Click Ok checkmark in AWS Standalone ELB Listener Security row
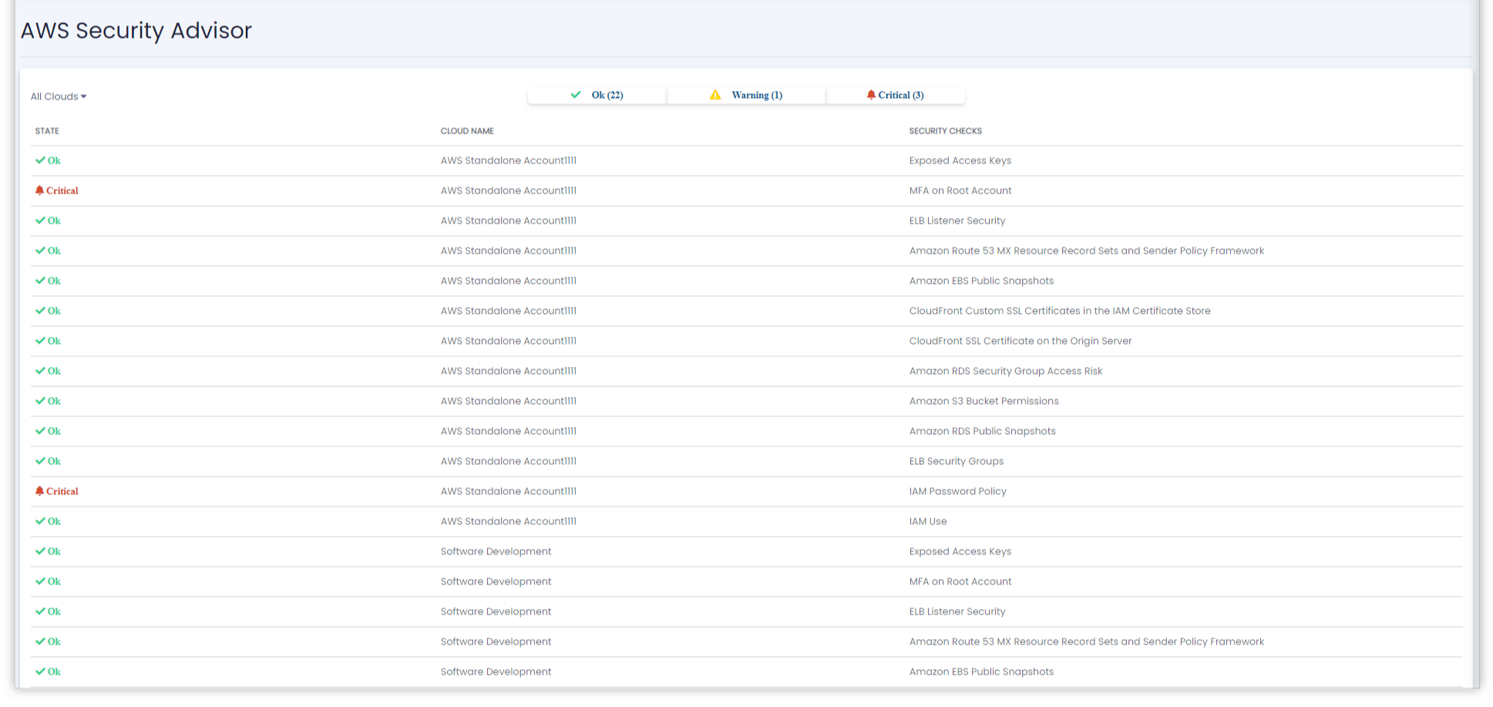The image size is (1493, 707). pos(40,221)
